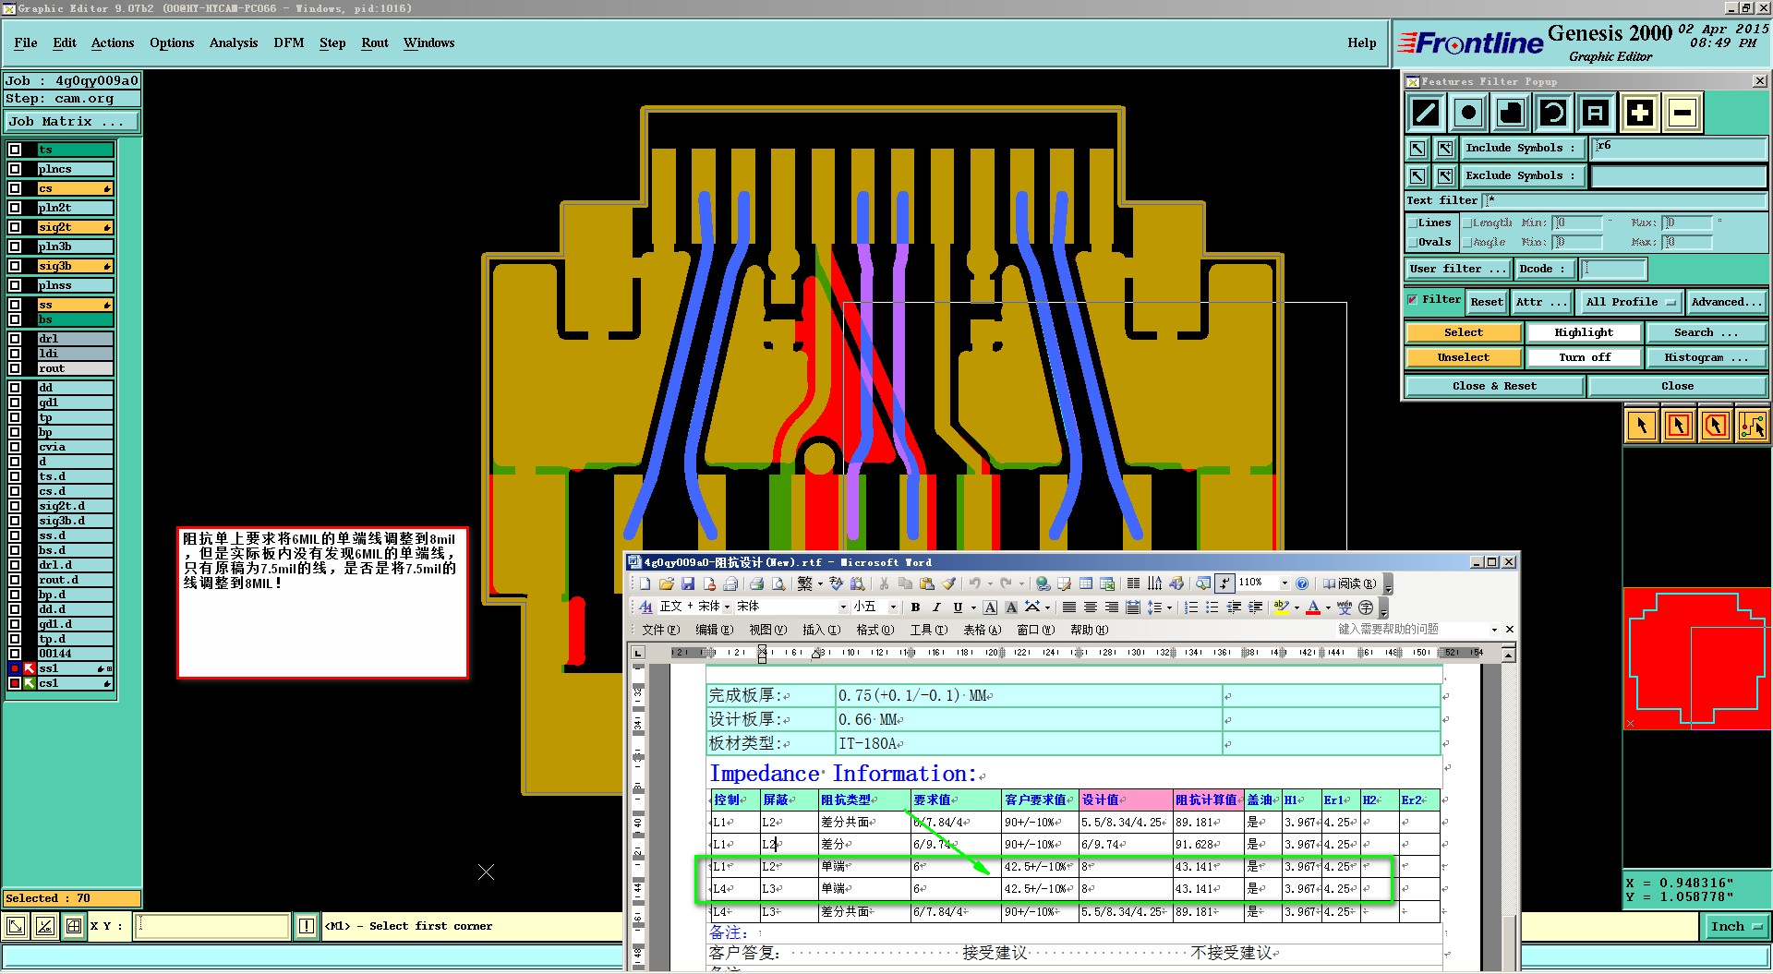Toggle the Arc feature type filter icon
Viewport: 1773px width, 974px height.
click(1553, 114)
